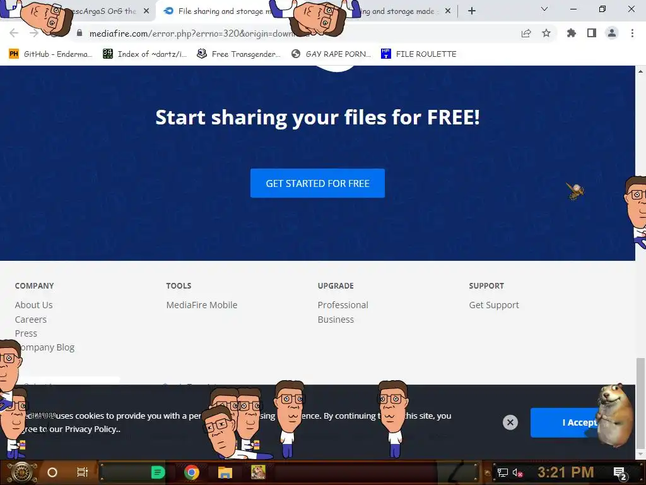Viewport: 646px width, 485px height.
Task: Open the Chrome three-dot menu
Action: (x=632, y=33)
